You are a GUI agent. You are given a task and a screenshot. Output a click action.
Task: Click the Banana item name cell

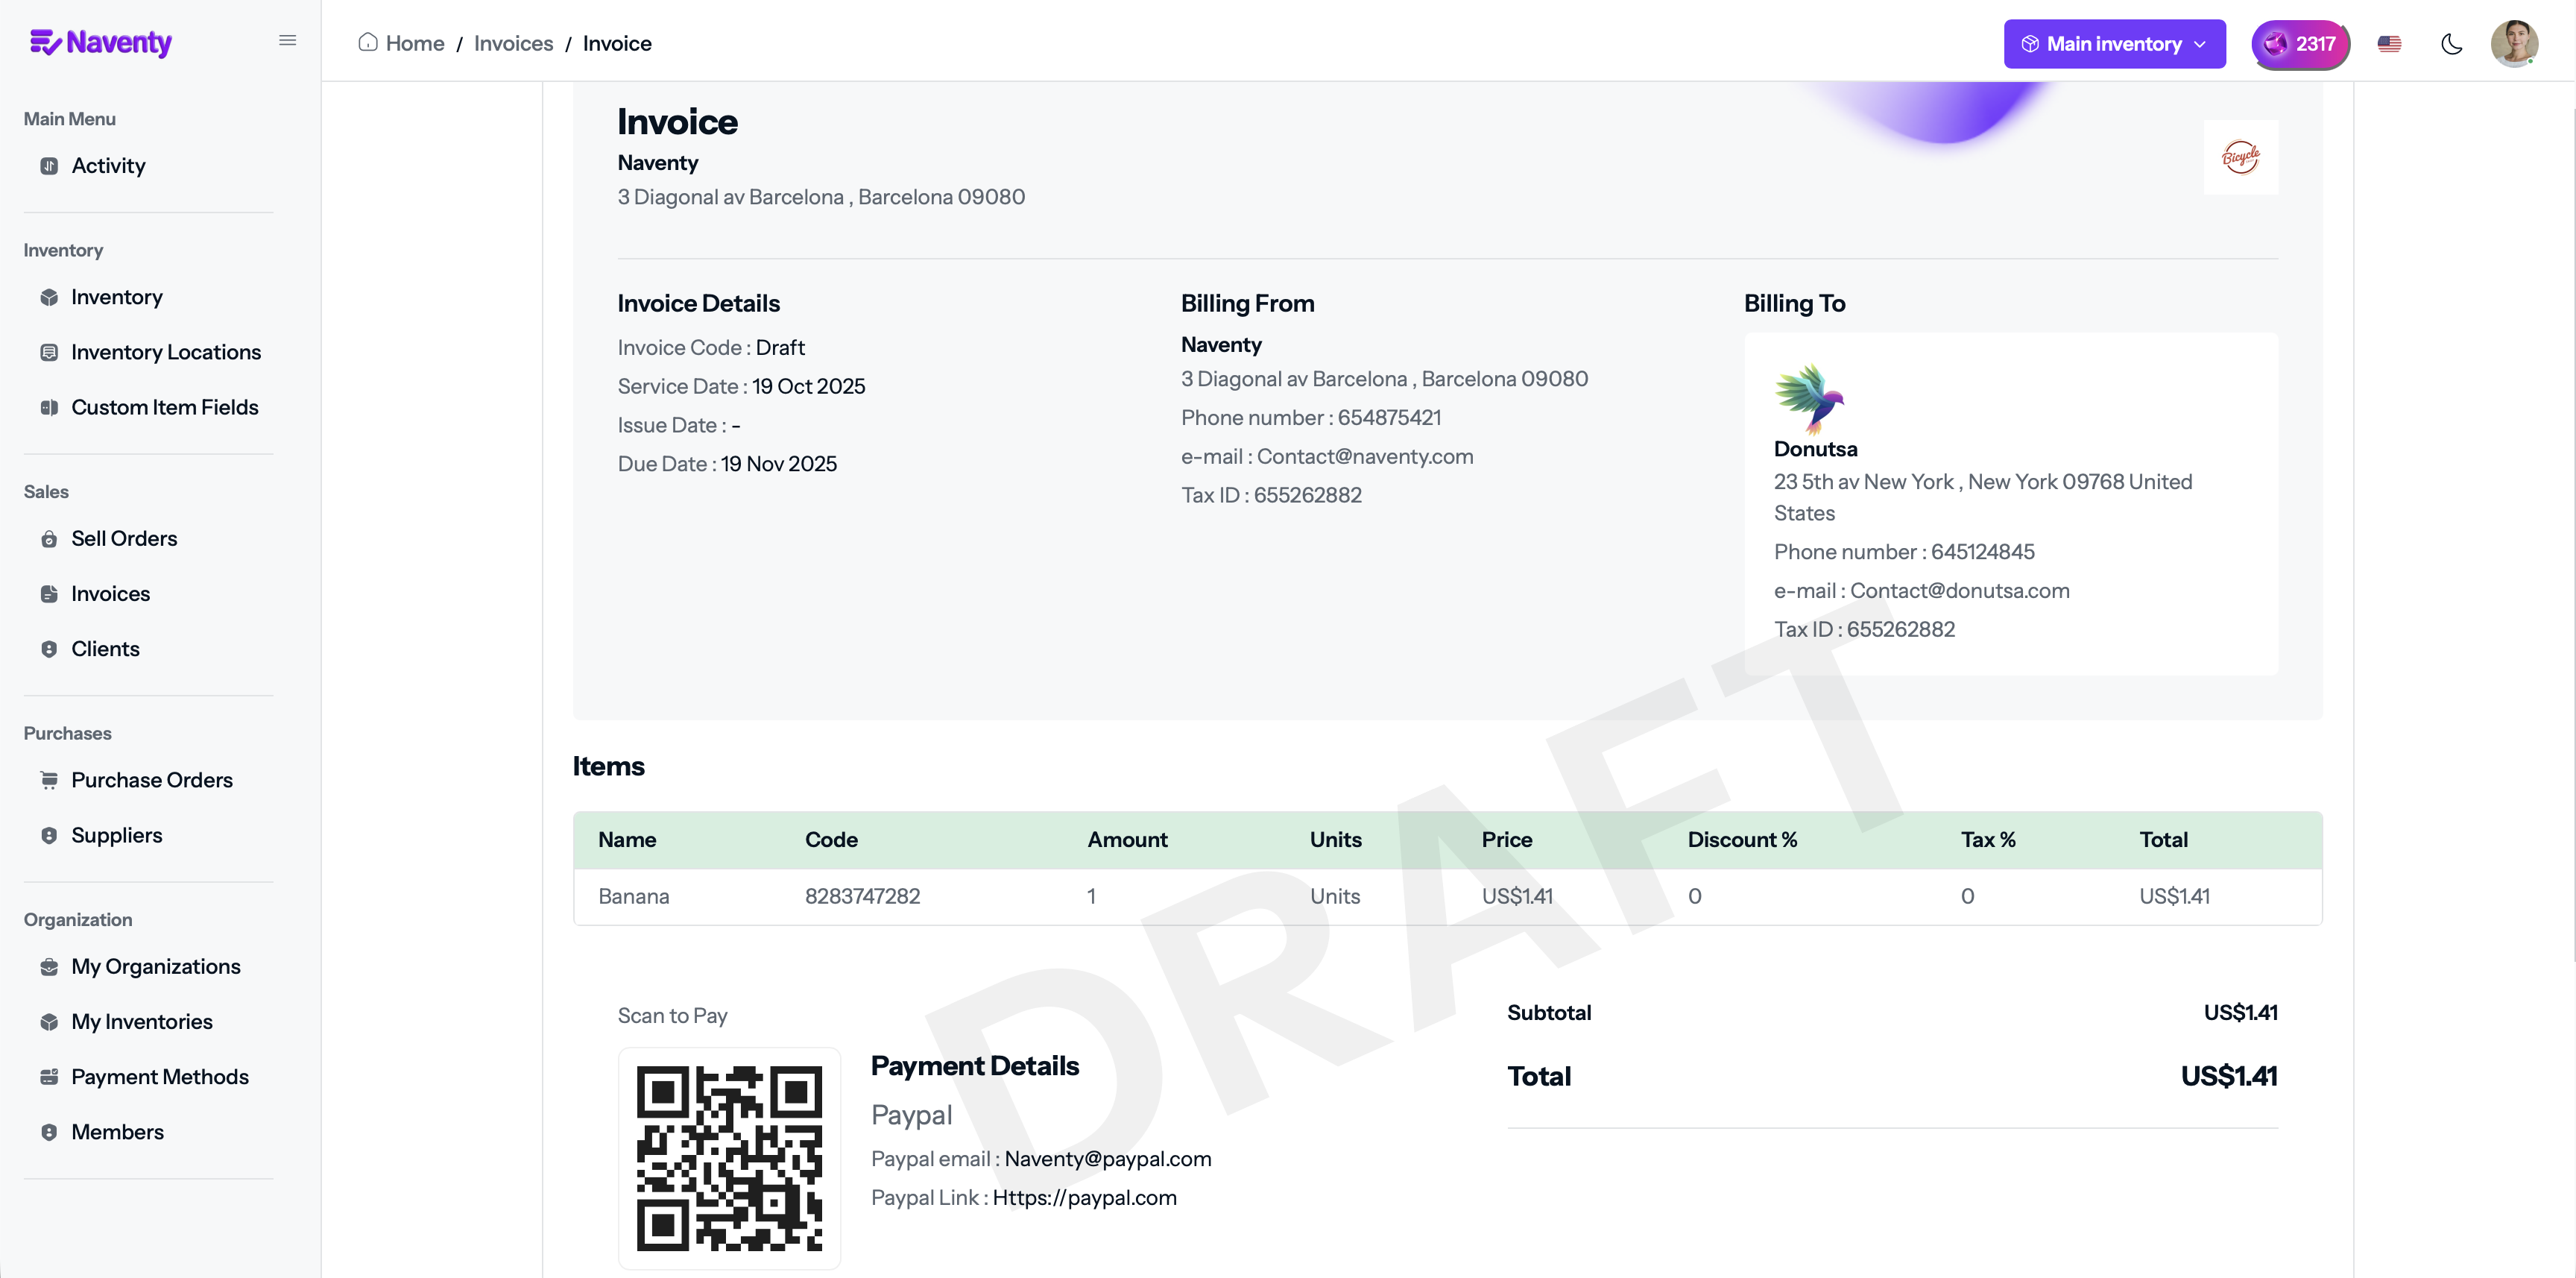click(x=634, y=896)
